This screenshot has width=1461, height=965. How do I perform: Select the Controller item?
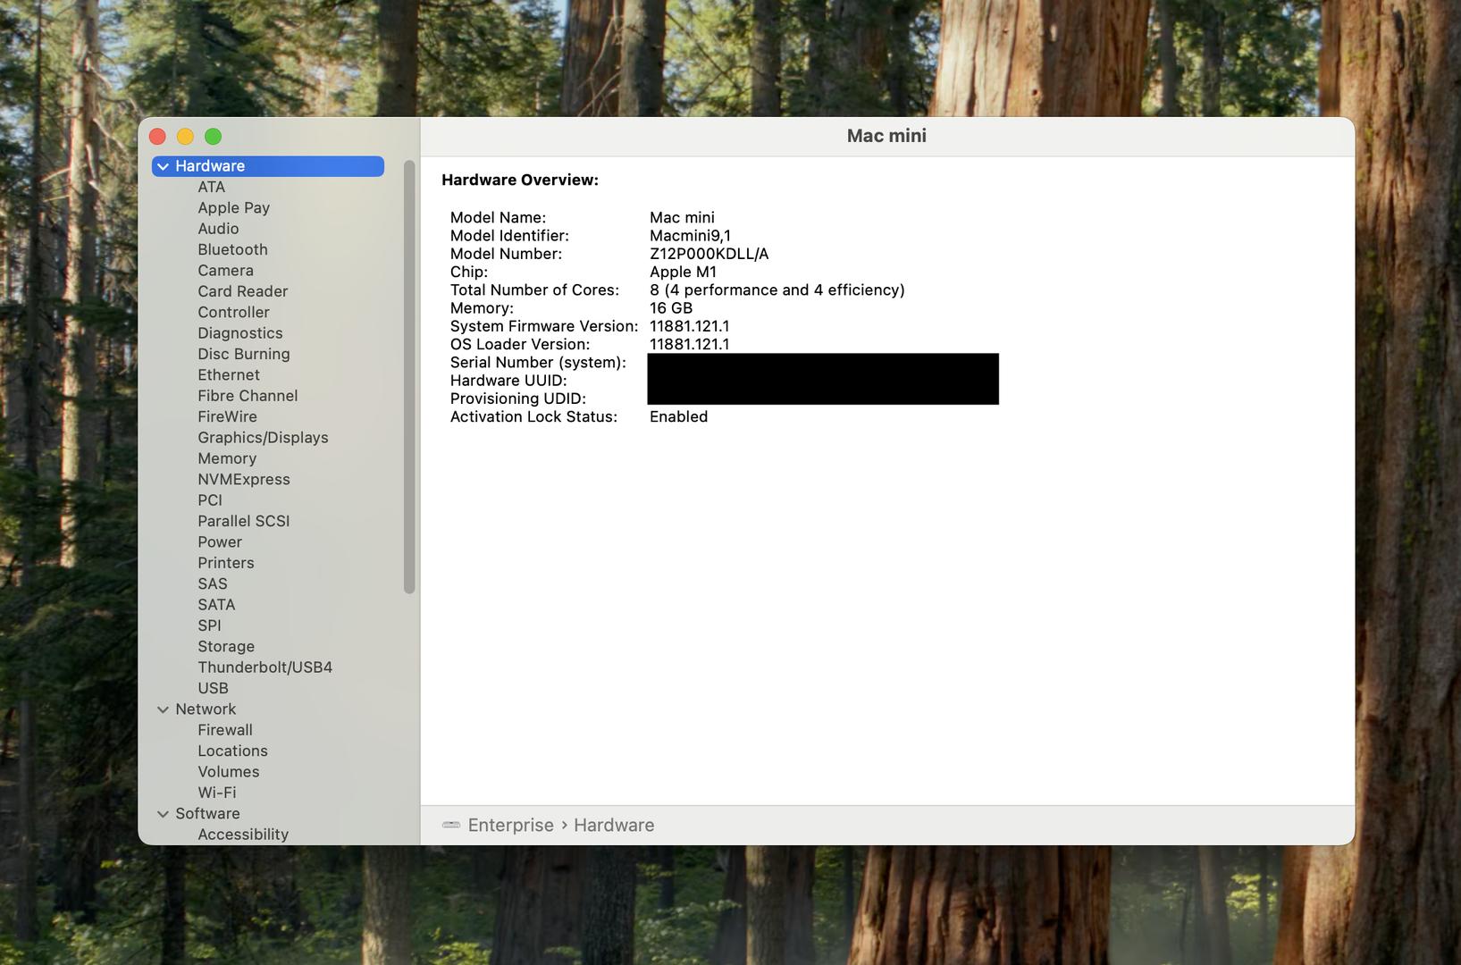(x=233, y=312)
